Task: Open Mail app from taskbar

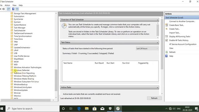Action: click(x=102, y=109)
